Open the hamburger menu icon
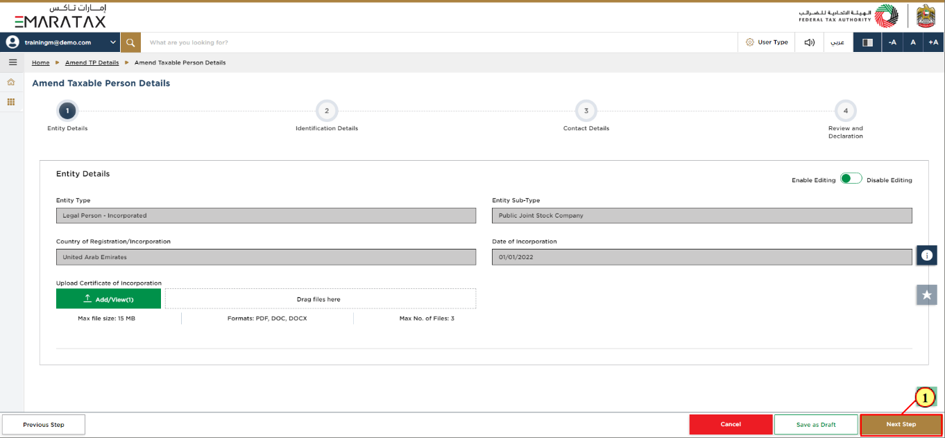 point(12,62)
